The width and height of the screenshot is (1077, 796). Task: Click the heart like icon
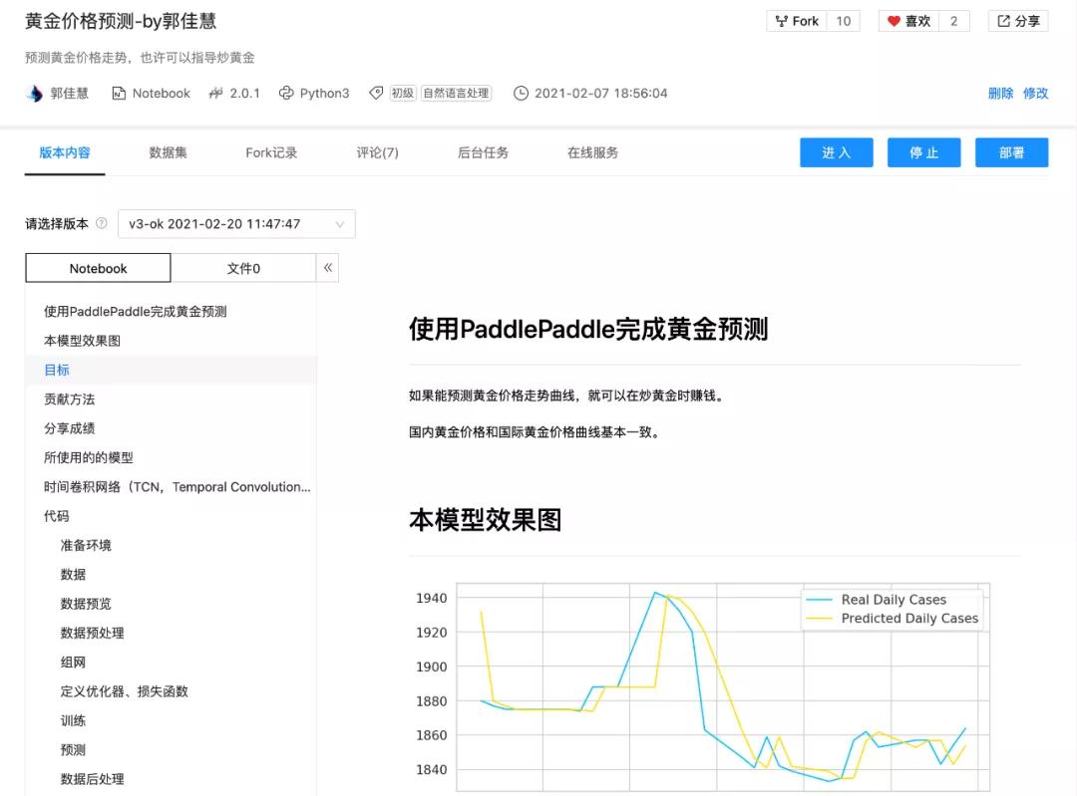pos(894,21)
